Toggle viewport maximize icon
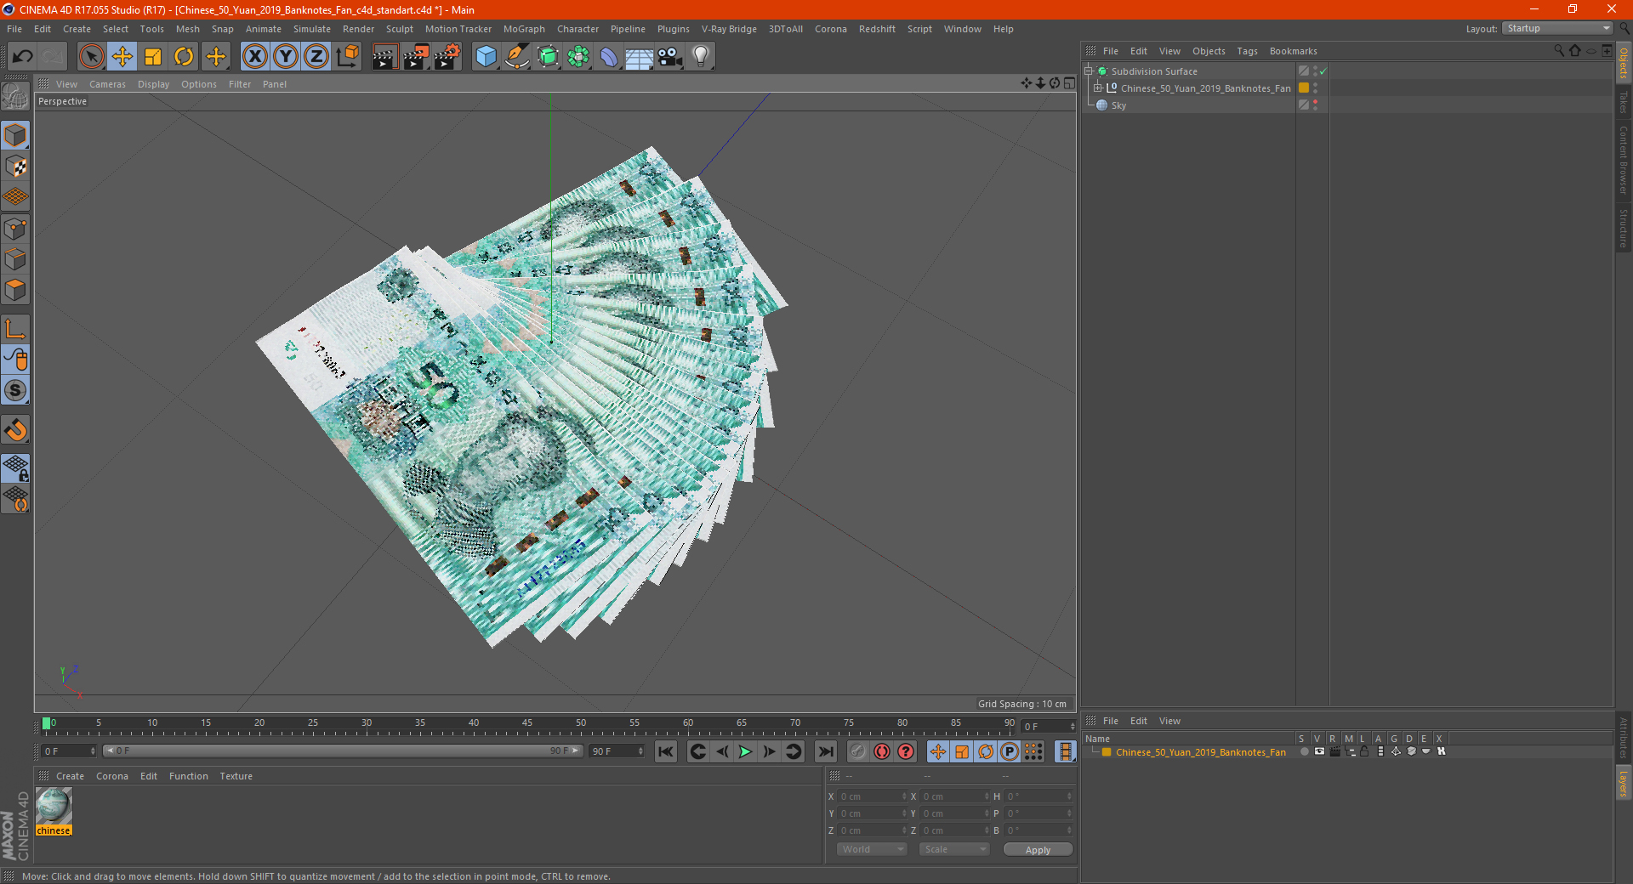1633x884 pixels. click(1069, 83)
